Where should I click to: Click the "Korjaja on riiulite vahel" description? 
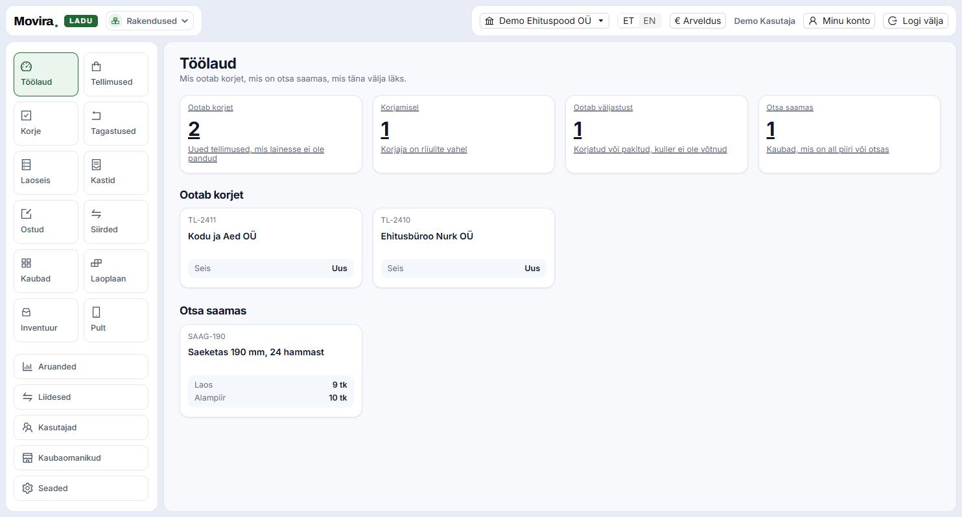(x=424, y=149)
